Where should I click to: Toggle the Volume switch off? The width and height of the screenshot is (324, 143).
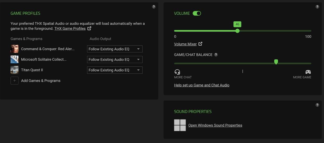tap(197, 13)
